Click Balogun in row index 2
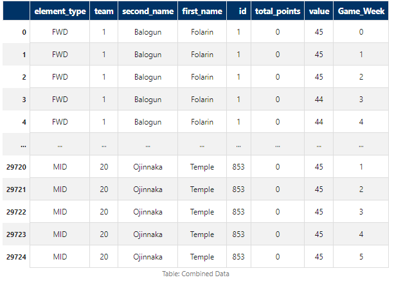The width and height of the screenshot is (403, 282). [x=148, y=77]
